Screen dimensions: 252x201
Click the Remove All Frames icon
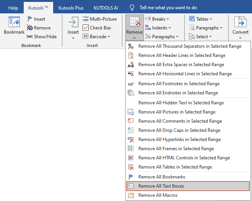[x=131, y=149]
